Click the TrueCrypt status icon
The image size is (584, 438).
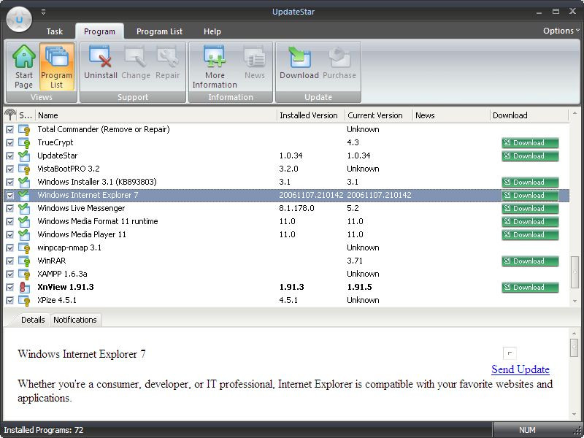point(24,142)
